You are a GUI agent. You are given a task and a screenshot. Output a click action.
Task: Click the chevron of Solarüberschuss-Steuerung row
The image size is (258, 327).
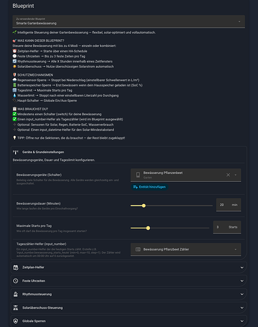click(x=242, y=308)
